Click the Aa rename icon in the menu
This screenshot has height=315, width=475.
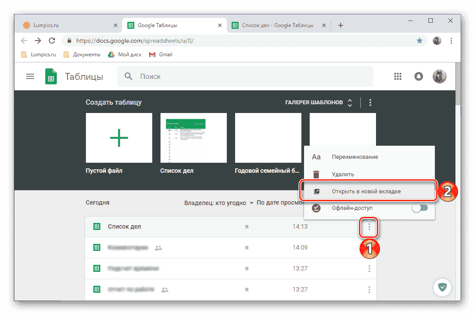(x=316, y=157)
